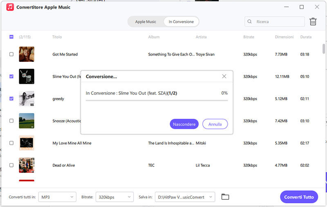The image size is (327, 207).
Task: Click the Artista column header
Action: coord(201,37)
